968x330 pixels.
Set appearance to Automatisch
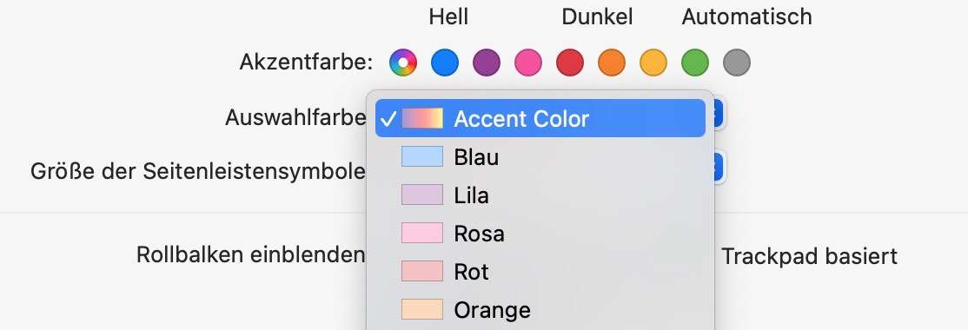click(x=746, y=16)
